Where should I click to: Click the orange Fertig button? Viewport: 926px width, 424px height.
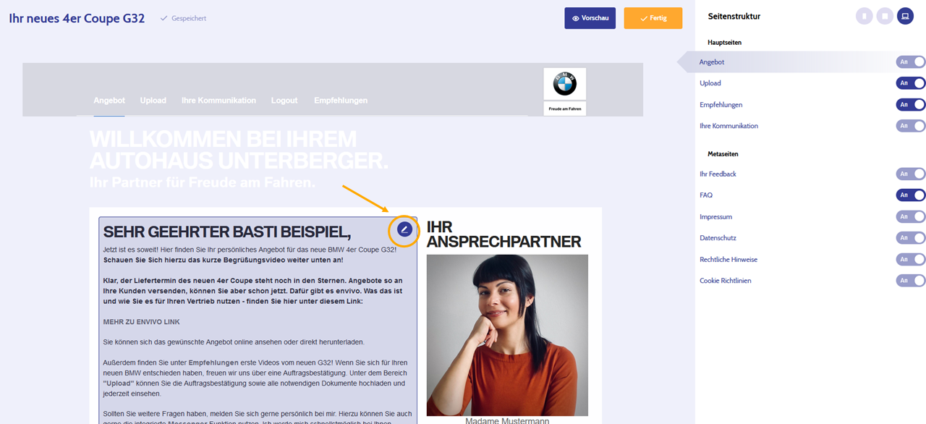point(653,18)
